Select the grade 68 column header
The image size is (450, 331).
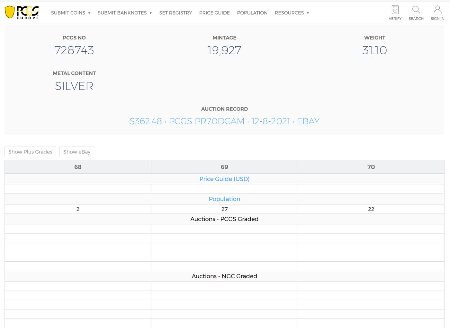[x=78, y=167]
